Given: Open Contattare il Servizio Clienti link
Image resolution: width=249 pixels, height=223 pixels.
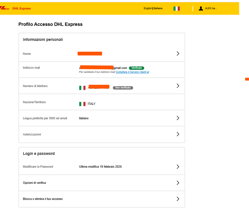Looking at the screenshot, I should (x=132, y=72).
